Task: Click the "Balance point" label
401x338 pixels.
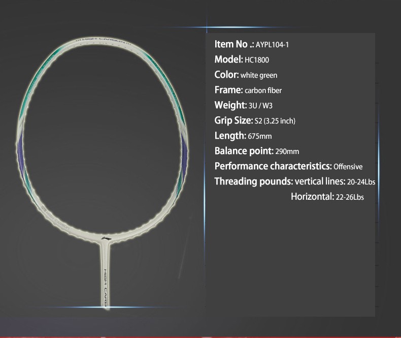Action: (244, 151)
